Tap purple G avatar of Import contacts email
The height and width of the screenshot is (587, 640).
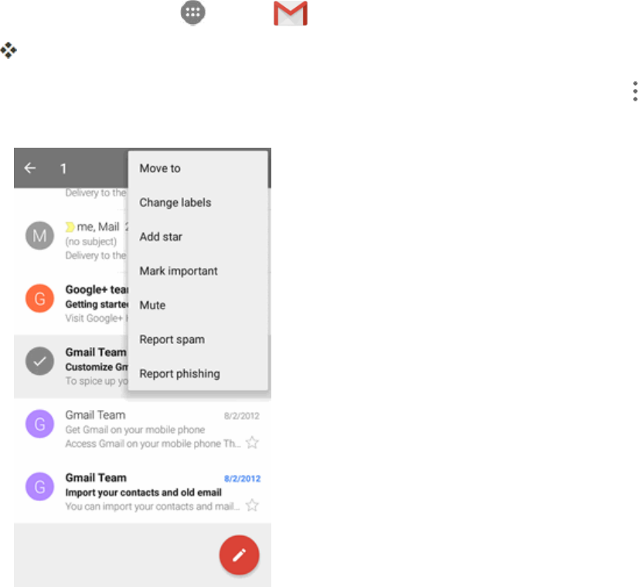point(39,486)
